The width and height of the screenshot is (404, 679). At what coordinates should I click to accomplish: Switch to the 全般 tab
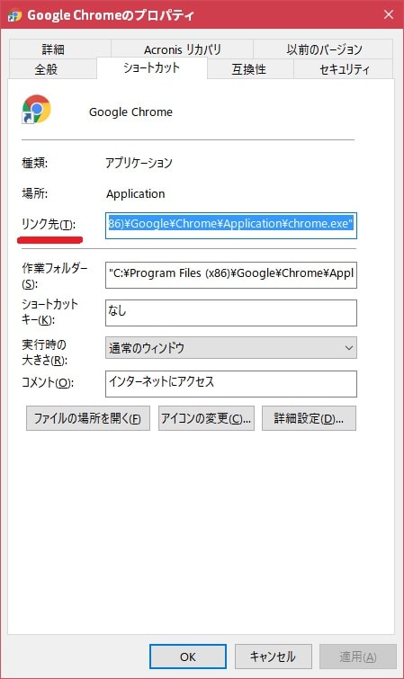click(x=52, y=69)
